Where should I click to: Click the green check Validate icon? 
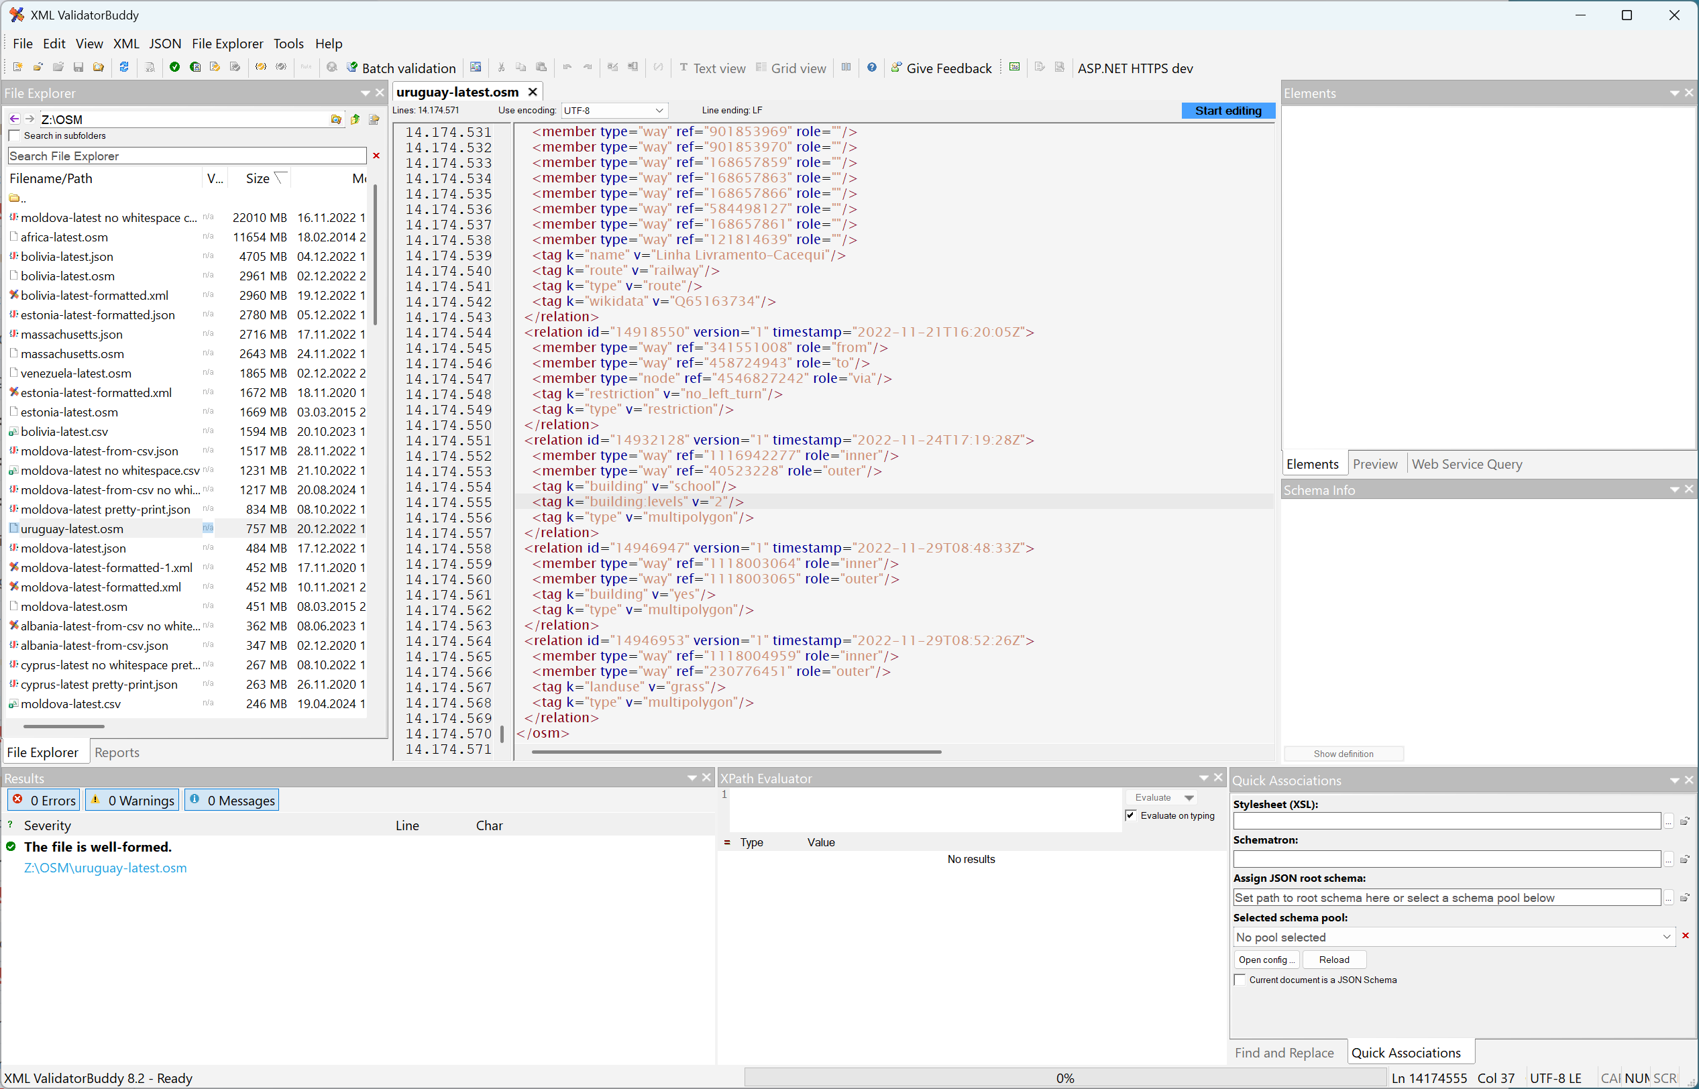[x=174, y=67]
